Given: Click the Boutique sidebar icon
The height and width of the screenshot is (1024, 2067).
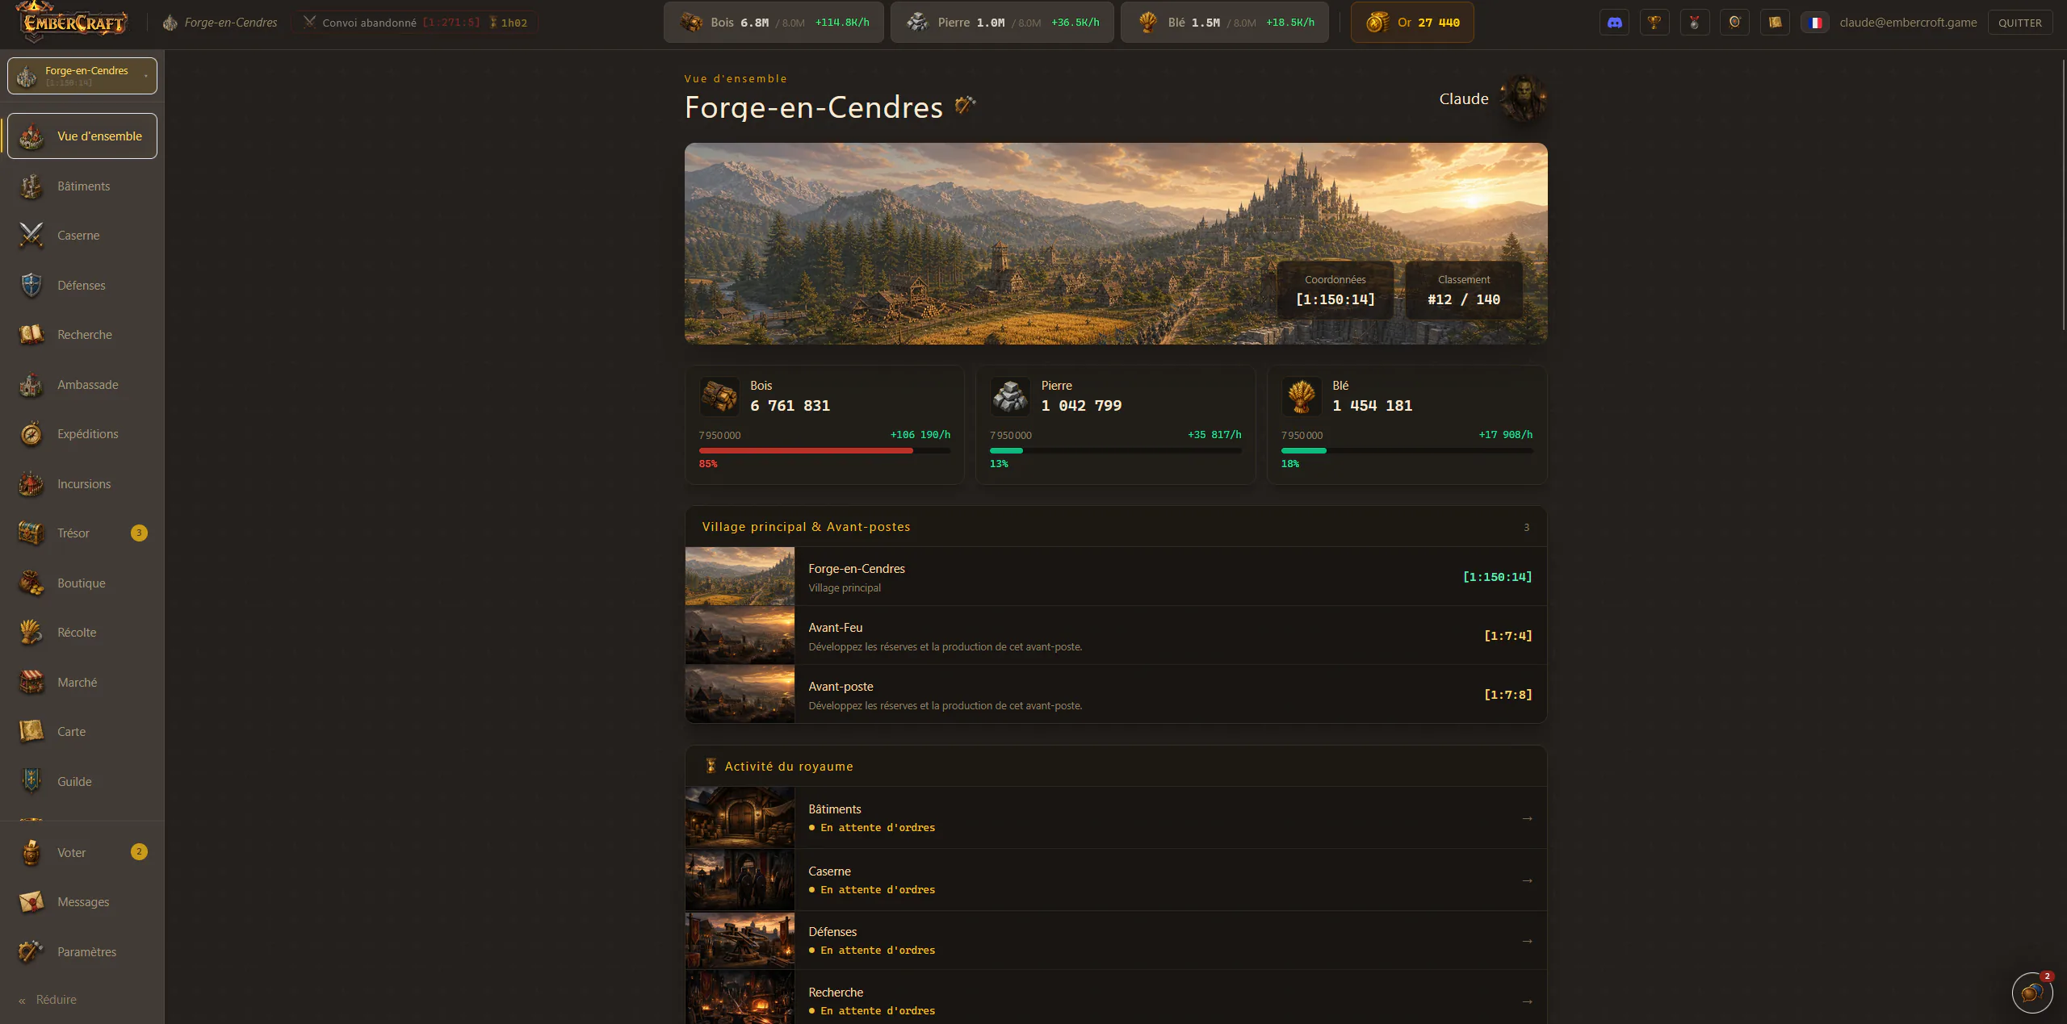Looking at the screenshot, I should coord(31,583).
